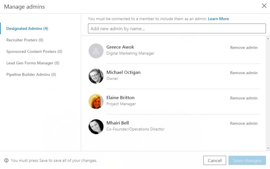Close the Manage admins dialog with X
Screen dimensions: 270x169
coord(264,6)
